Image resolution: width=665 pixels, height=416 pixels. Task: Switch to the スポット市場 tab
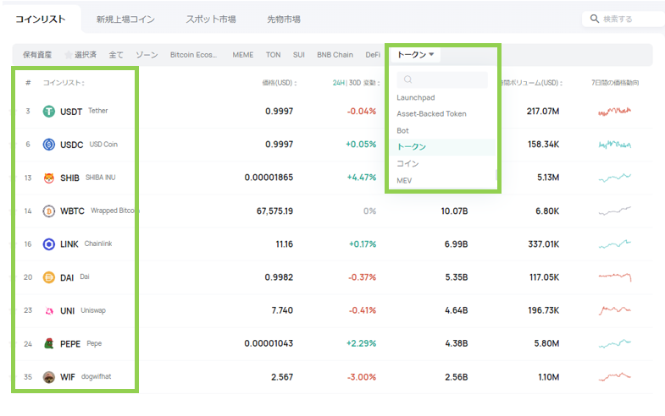click(211, 19)
